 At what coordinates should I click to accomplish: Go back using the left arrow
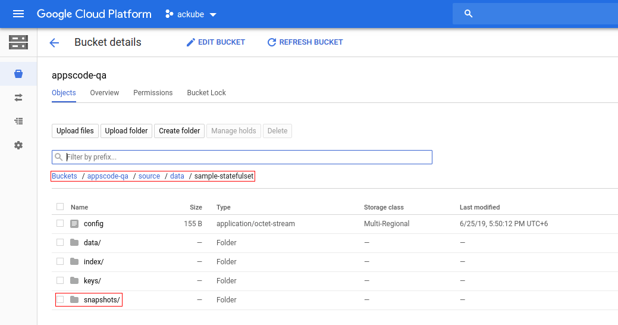pyautogui.click(x=54, y=42)
